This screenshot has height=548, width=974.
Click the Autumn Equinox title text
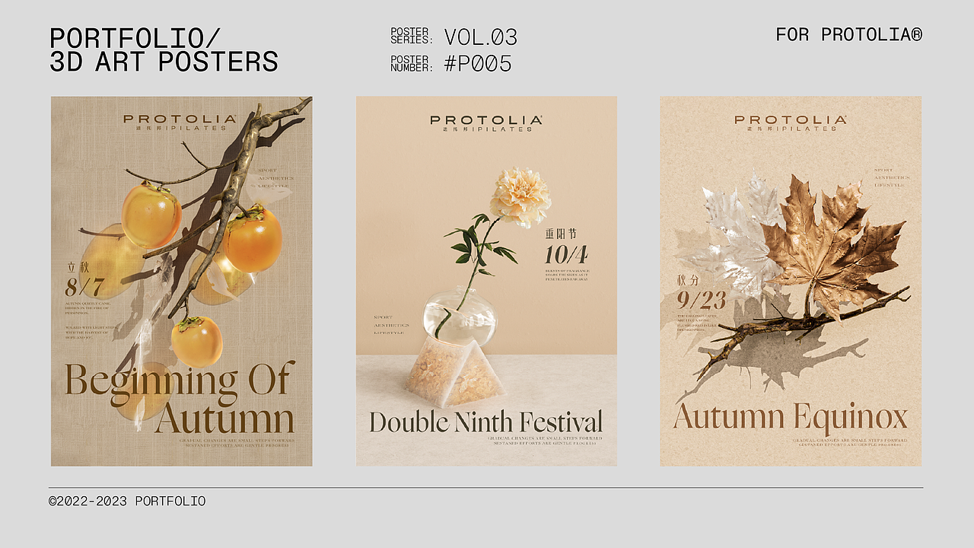(791, 417)
